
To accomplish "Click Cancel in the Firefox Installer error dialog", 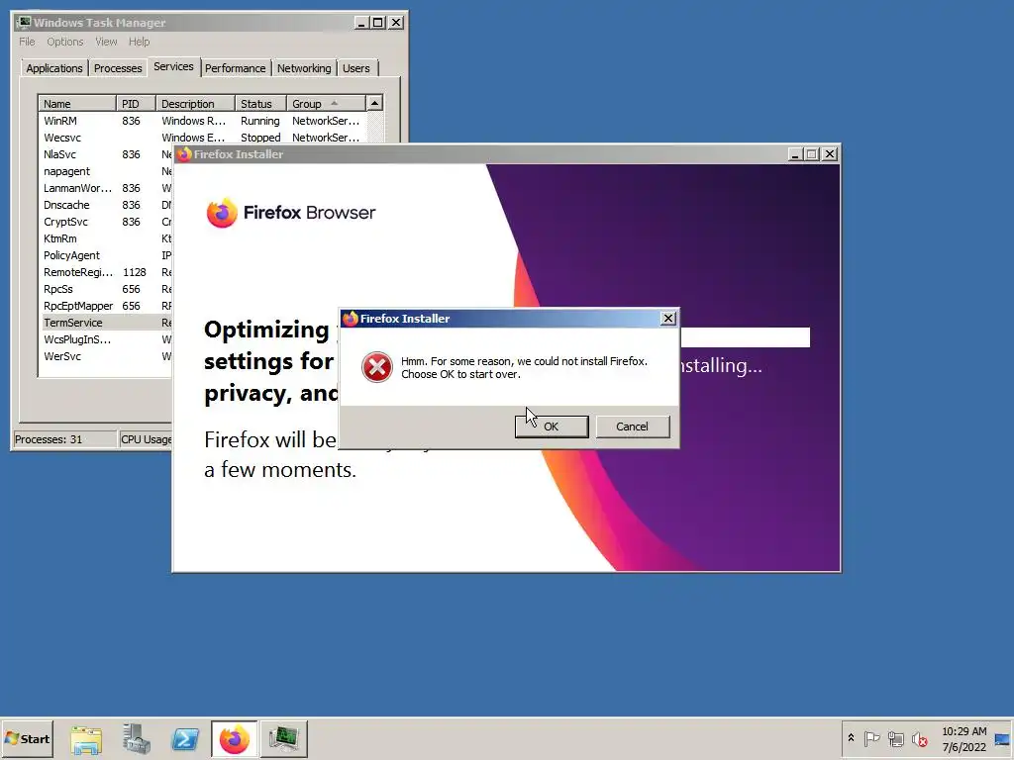I will [632, 427].
